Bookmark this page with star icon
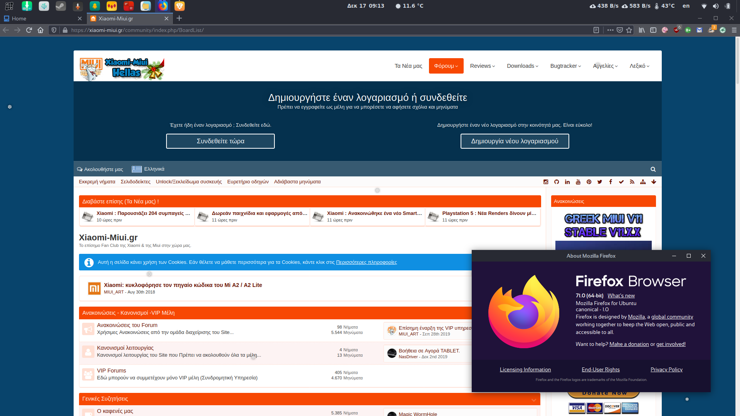The height and width of the screenshot is (416, 740). coord(629,30)
